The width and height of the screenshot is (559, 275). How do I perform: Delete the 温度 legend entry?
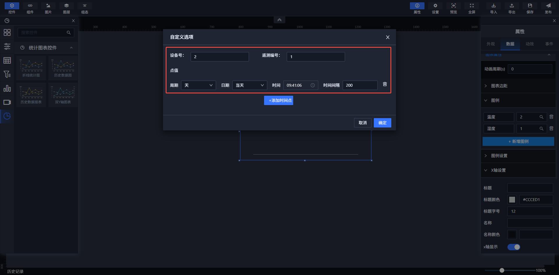pyautogui.click(x=551, y=117)
